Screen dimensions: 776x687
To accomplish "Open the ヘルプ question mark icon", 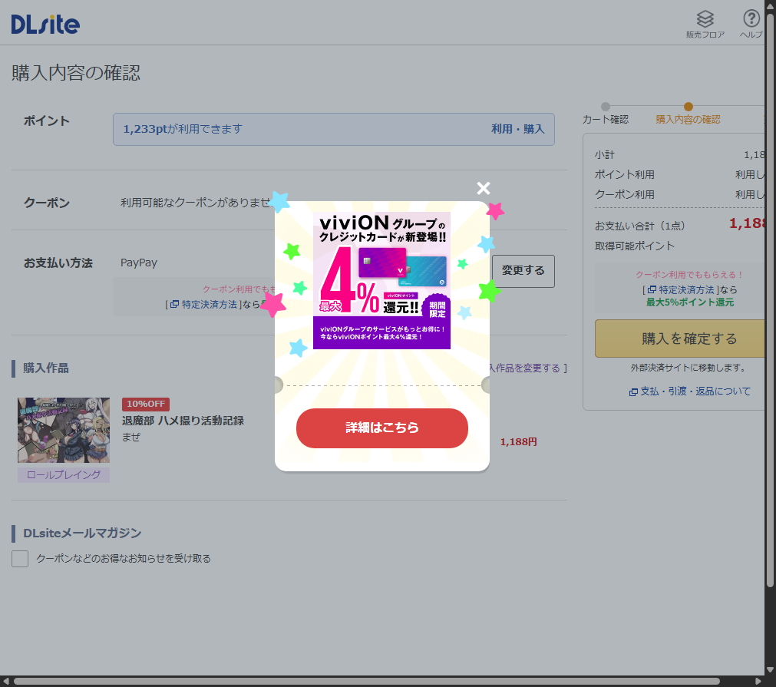I will [x=751, y=25].
